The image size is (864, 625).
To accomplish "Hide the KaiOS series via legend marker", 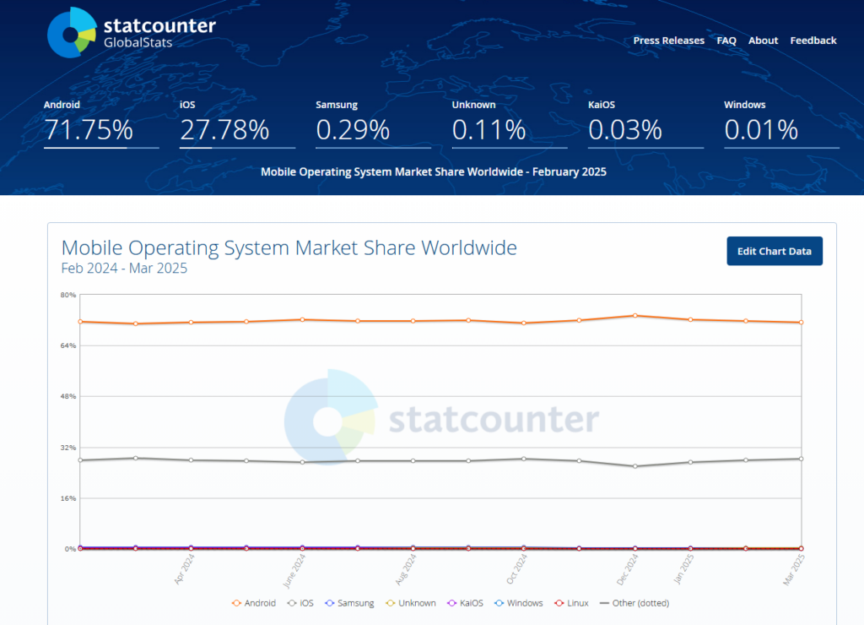I will (x=452, y=603).
